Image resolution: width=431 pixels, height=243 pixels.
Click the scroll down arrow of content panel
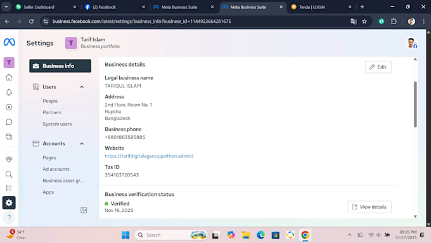coord(415,216)
